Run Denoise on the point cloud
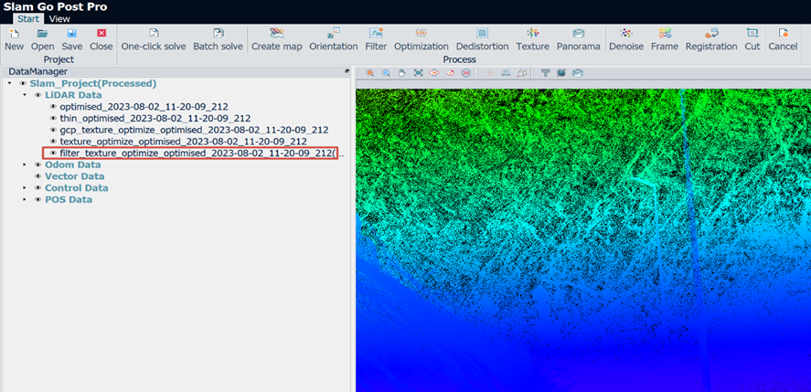Image resolution: width=811 pixels, height=392 pixels. (x=626, y=40)
